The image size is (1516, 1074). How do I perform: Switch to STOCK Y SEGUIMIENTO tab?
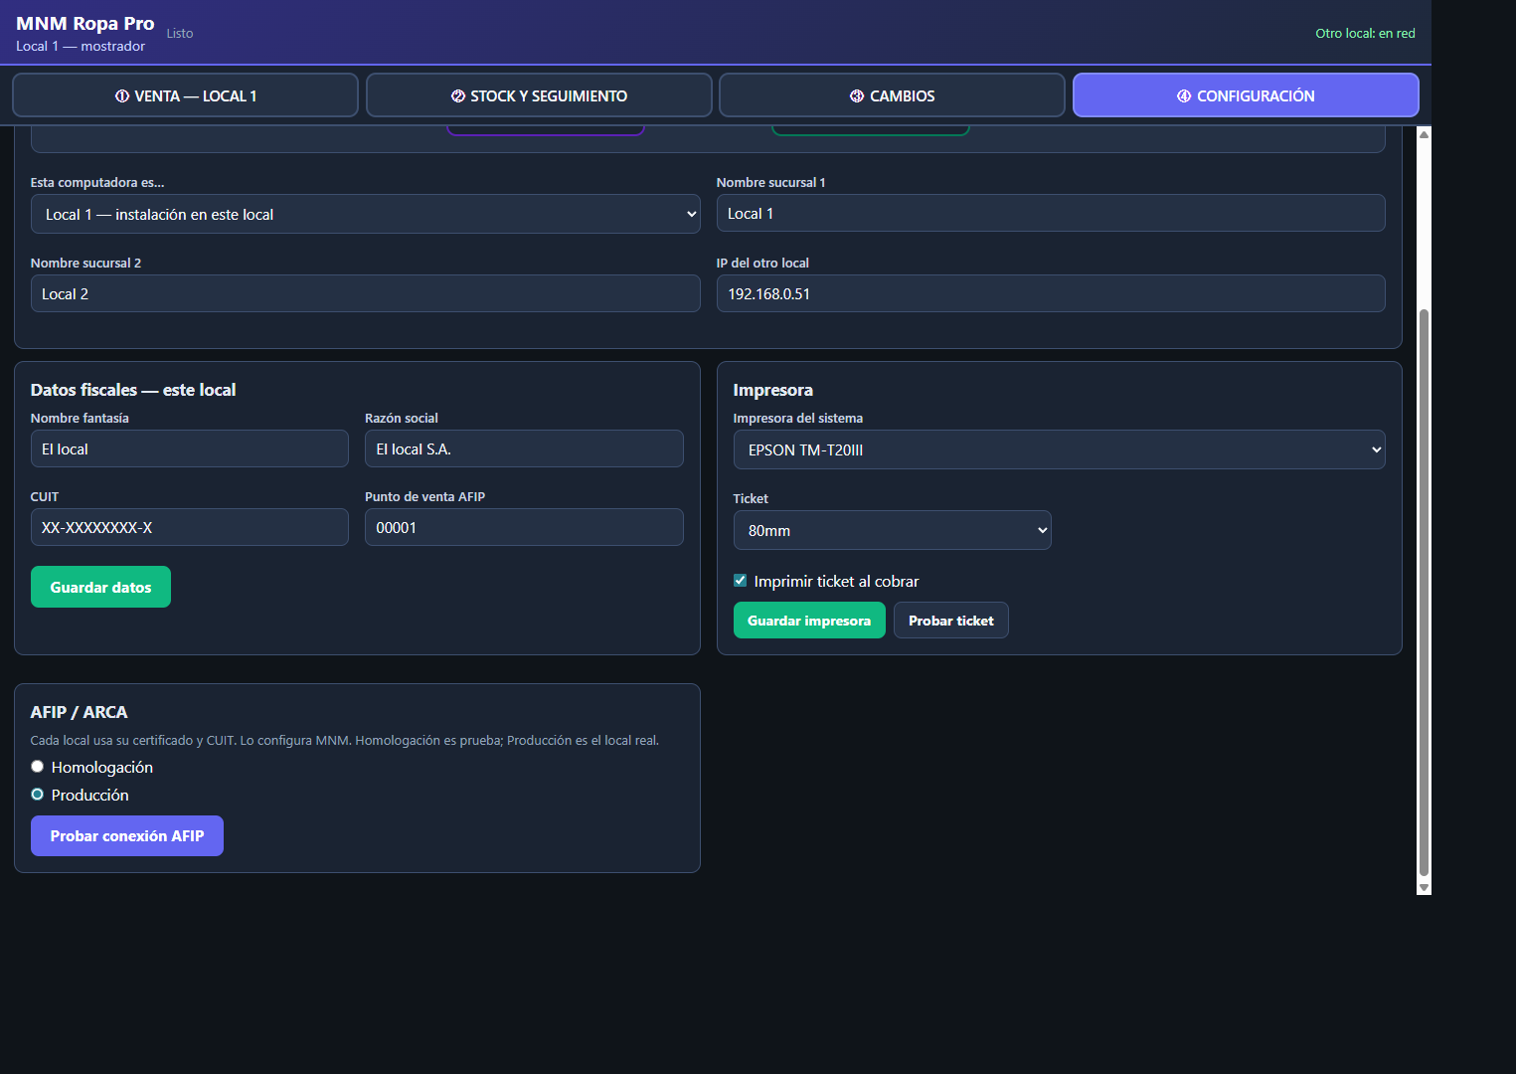[539, 95]
